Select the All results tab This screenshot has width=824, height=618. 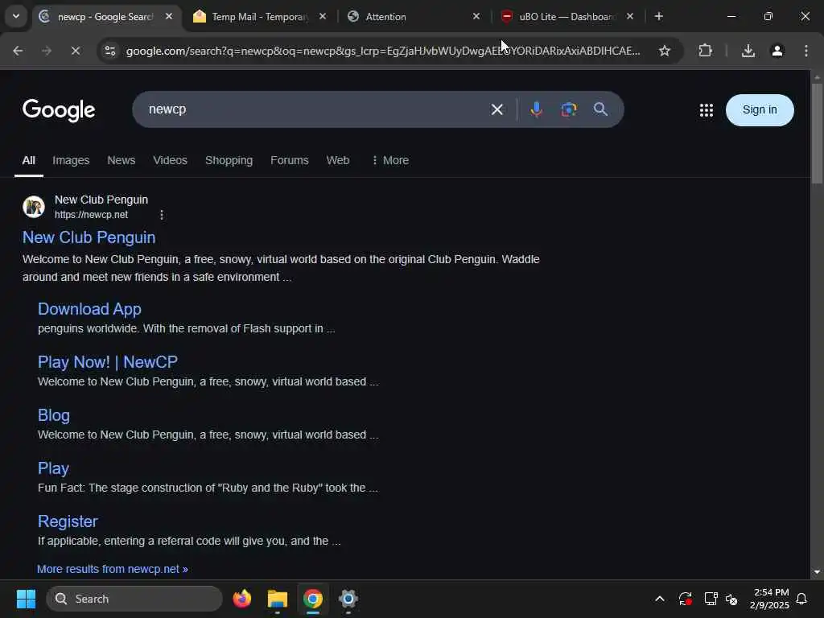tap(29, 160)
